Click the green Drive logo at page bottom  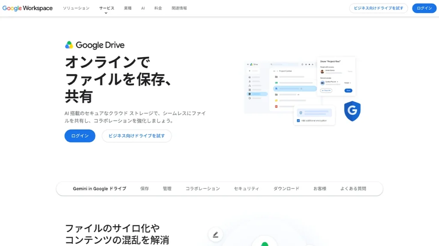[x=265, y=243]
